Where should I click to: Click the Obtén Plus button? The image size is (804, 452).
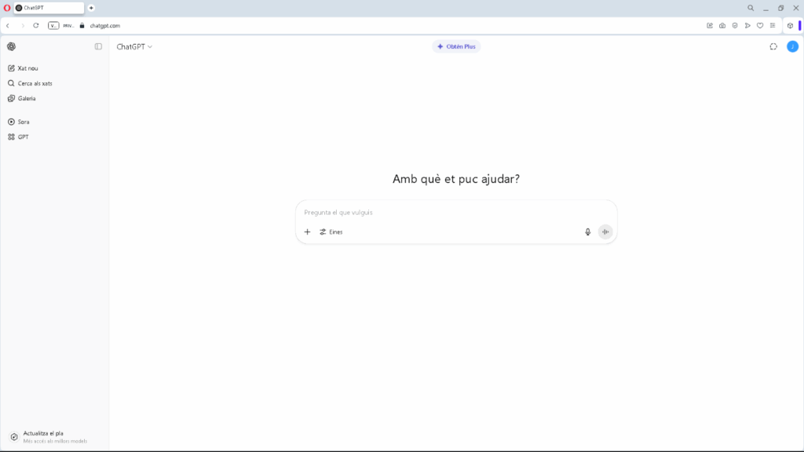coord(456,46)
